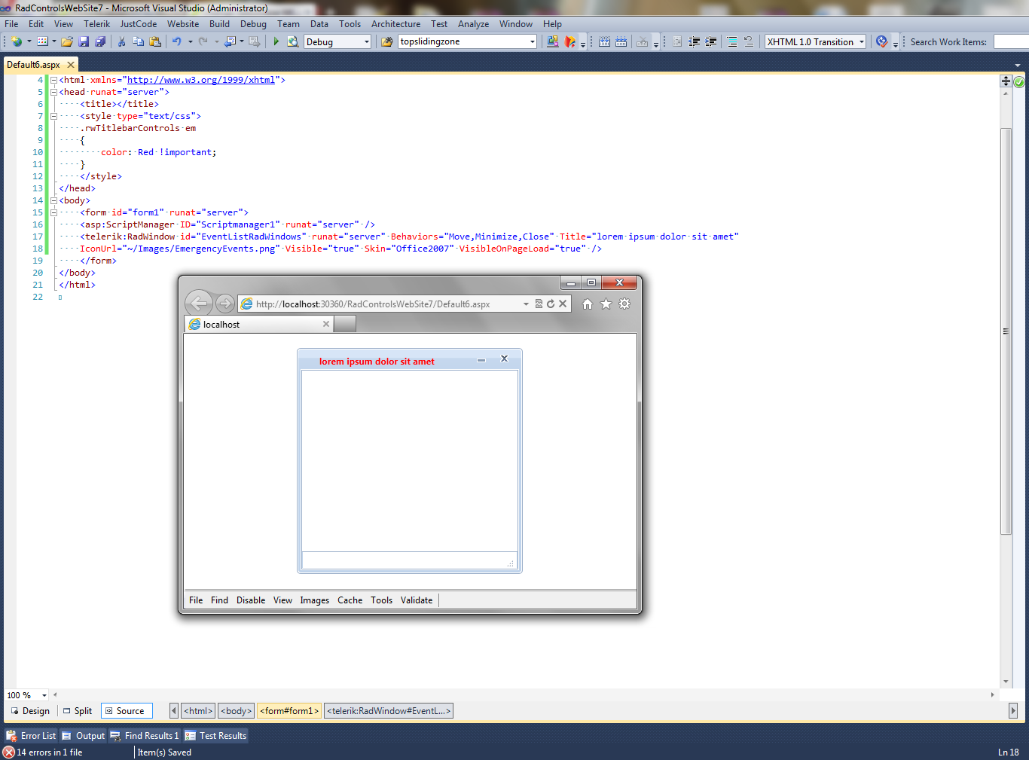
Task: Switch to Source view
Action: (x=126, y=710)
